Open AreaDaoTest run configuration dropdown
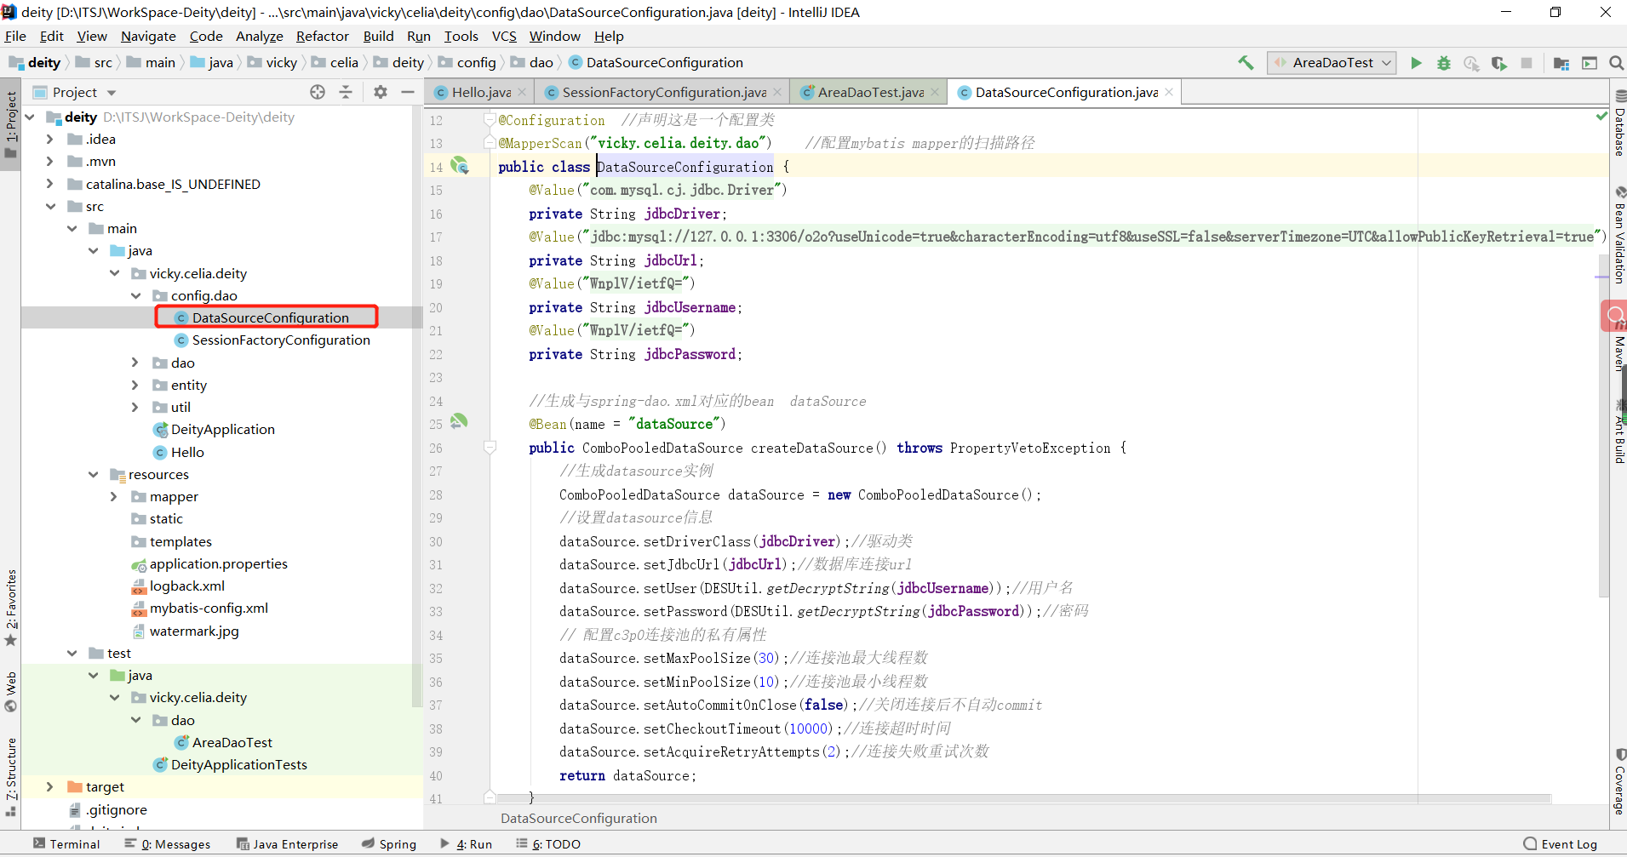 point(1332,62)
